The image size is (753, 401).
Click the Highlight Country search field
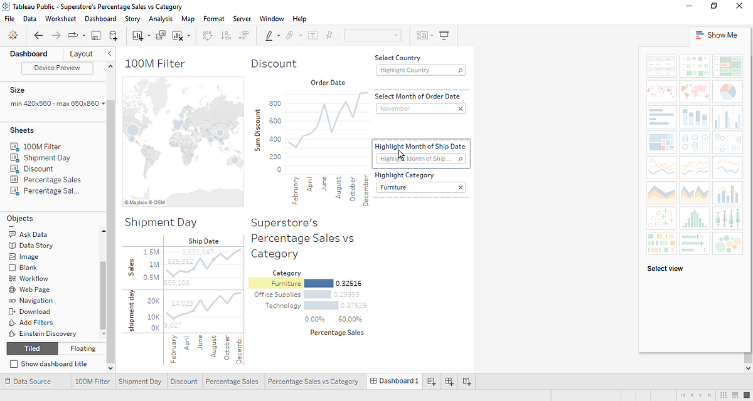click(421, 70)
